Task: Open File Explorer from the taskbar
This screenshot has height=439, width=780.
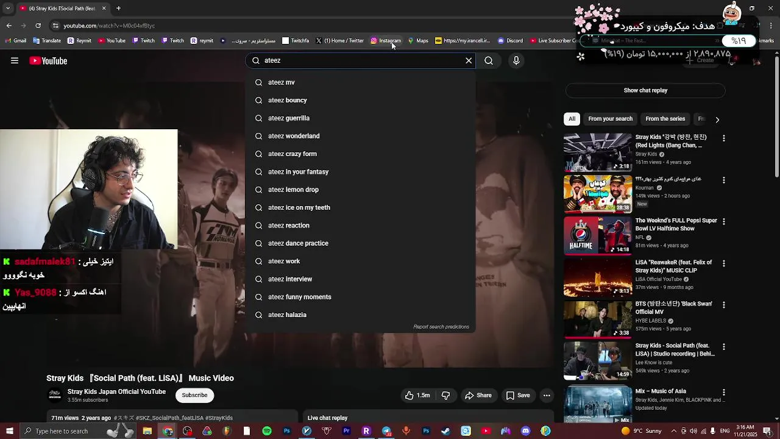Action: point(147,431)
